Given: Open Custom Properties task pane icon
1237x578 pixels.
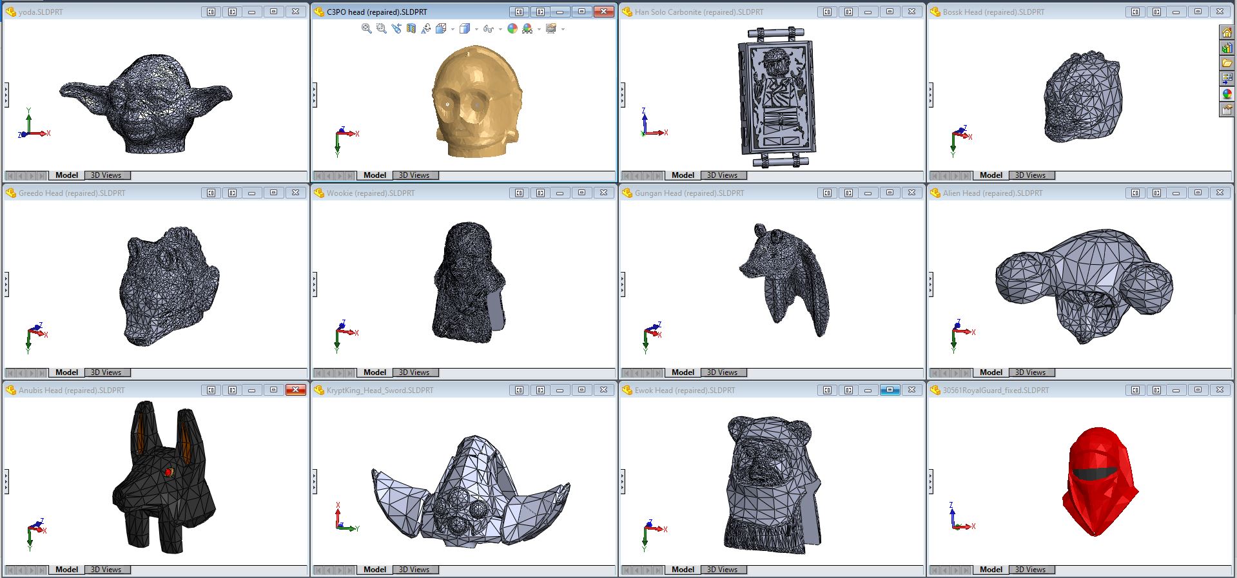Looking at the screenshot, I should tap(1227, 110).
